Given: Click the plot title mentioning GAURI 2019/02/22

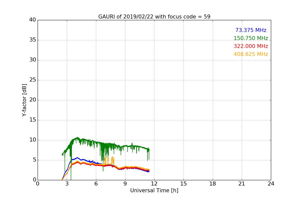Looking at the screenshot, I should (154, 17).
